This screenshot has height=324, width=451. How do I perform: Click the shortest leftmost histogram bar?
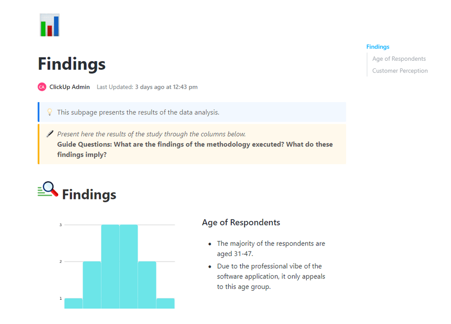pos(74,303)
